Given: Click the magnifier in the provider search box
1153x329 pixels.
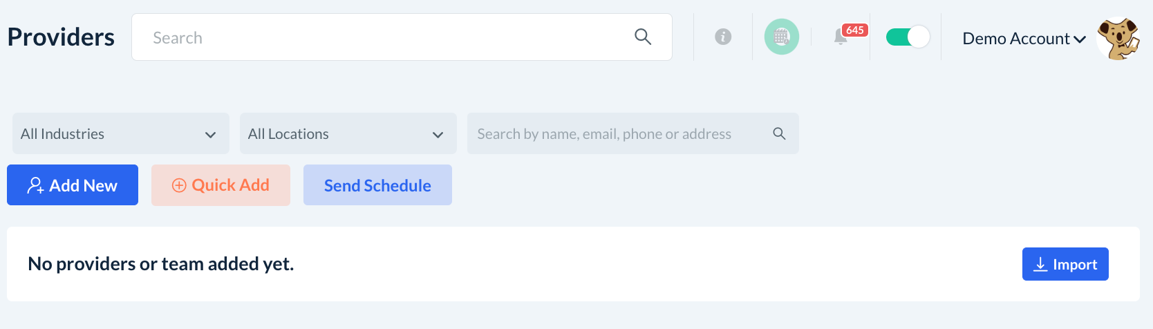Looking at the screenshot, I should point(779,133).
